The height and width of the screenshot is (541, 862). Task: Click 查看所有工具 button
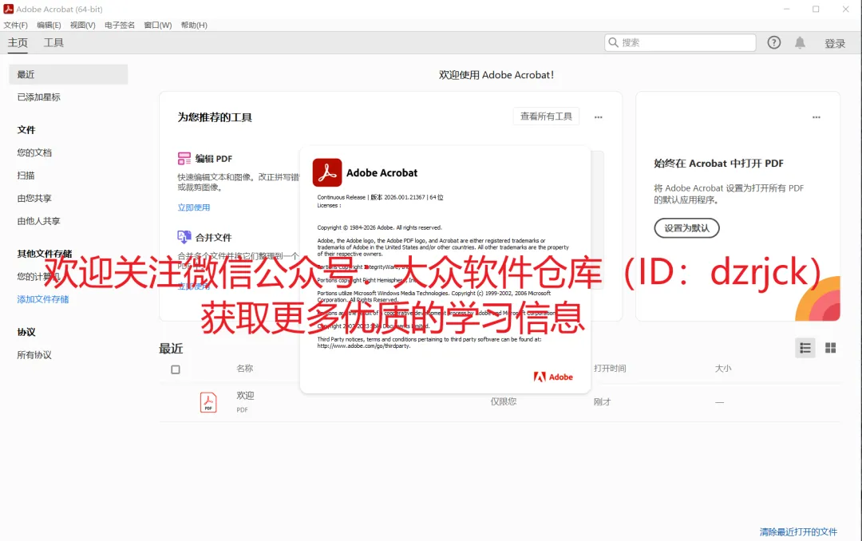coord(546,116)
